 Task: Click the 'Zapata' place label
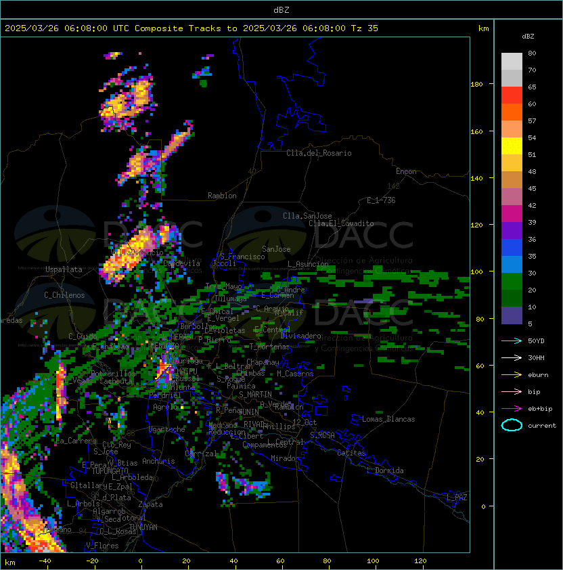(x=150, y=504)
